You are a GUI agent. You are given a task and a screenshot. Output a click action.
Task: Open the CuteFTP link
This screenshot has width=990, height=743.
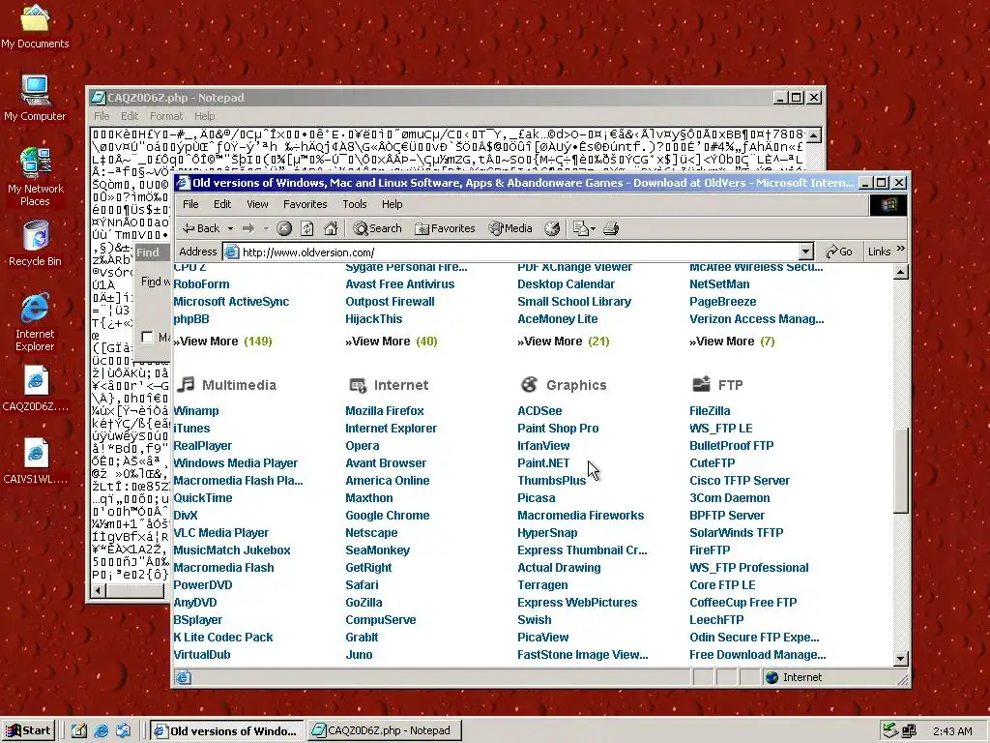(713, 463)
